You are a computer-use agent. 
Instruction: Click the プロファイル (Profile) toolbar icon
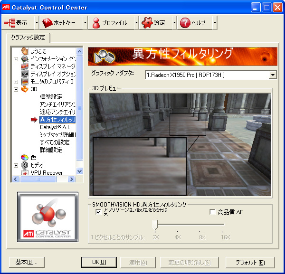pyautogui.click(x=96, y=22)
